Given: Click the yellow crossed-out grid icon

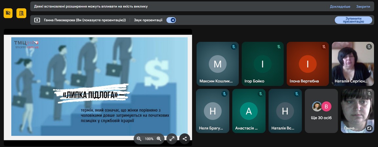Looking at the screenshot, I should coord(8,13).
